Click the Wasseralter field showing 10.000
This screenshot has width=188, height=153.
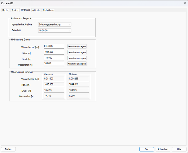point(54,63)
